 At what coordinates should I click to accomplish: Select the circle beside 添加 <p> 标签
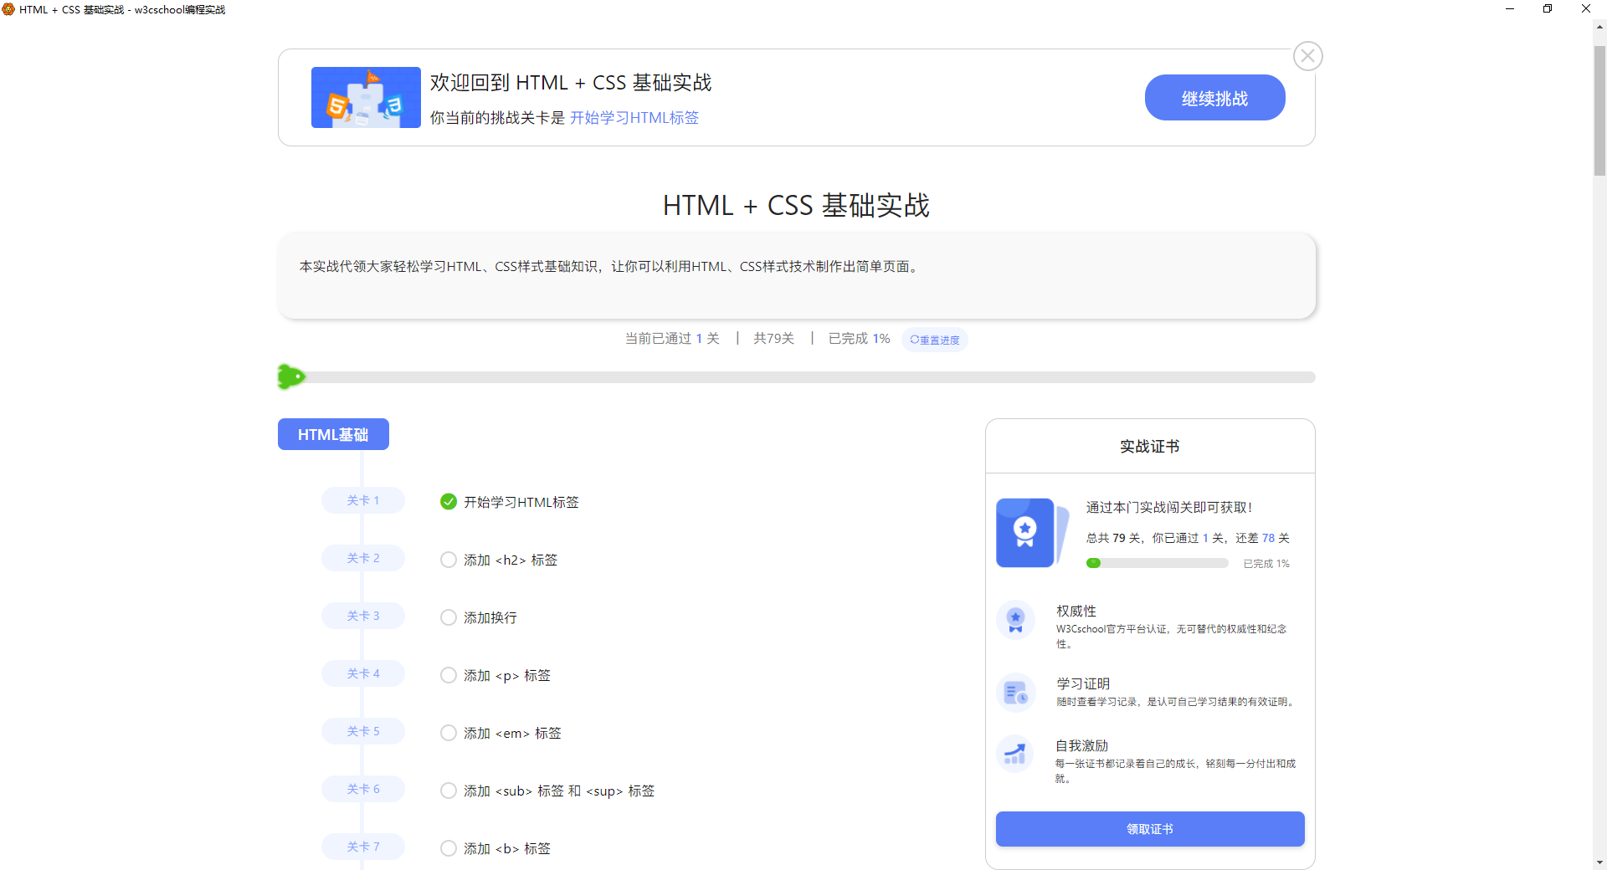(449, 675)
